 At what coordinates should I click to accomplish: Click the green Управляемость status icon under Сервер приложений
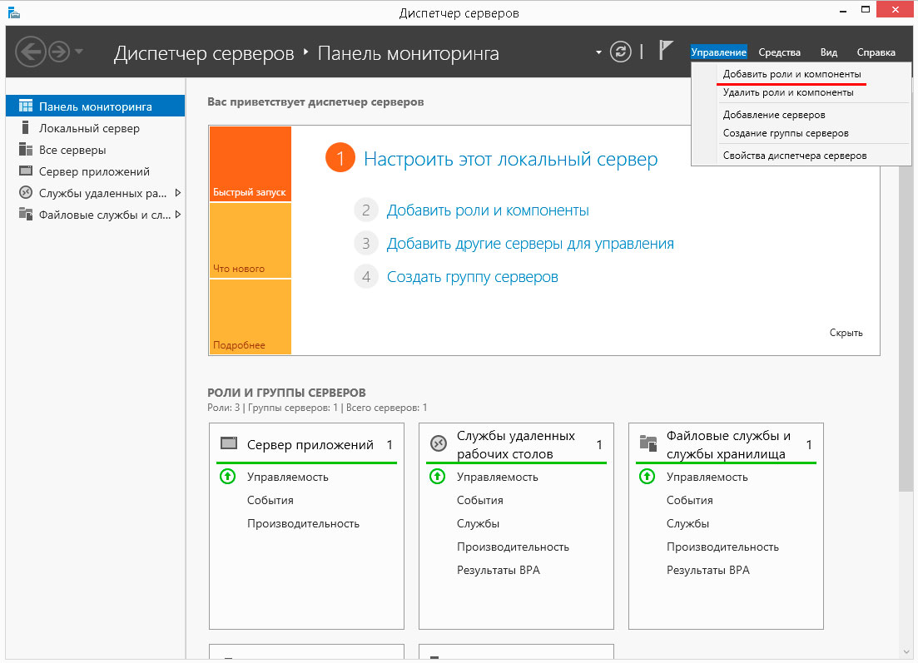227,477
